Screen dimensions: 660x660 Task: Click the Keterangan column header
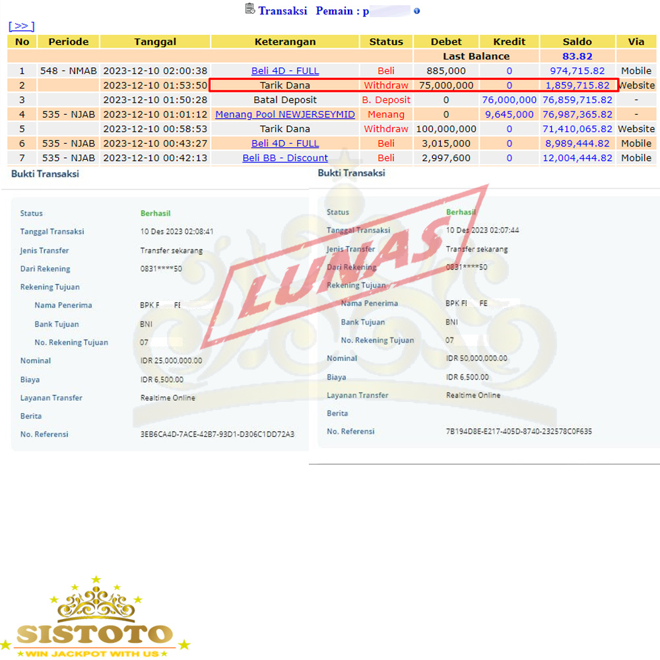pos(285,42)
